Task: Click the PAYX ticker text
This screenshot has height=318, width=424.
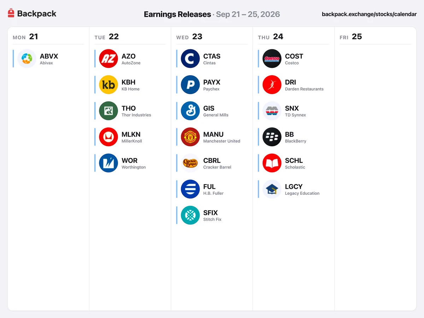Action: pos(212,82)
